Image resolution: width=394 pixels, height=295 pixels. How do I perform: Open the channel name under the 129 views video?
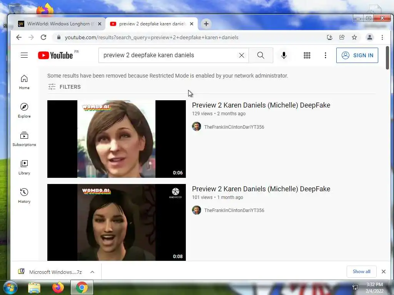pos(234,127)
